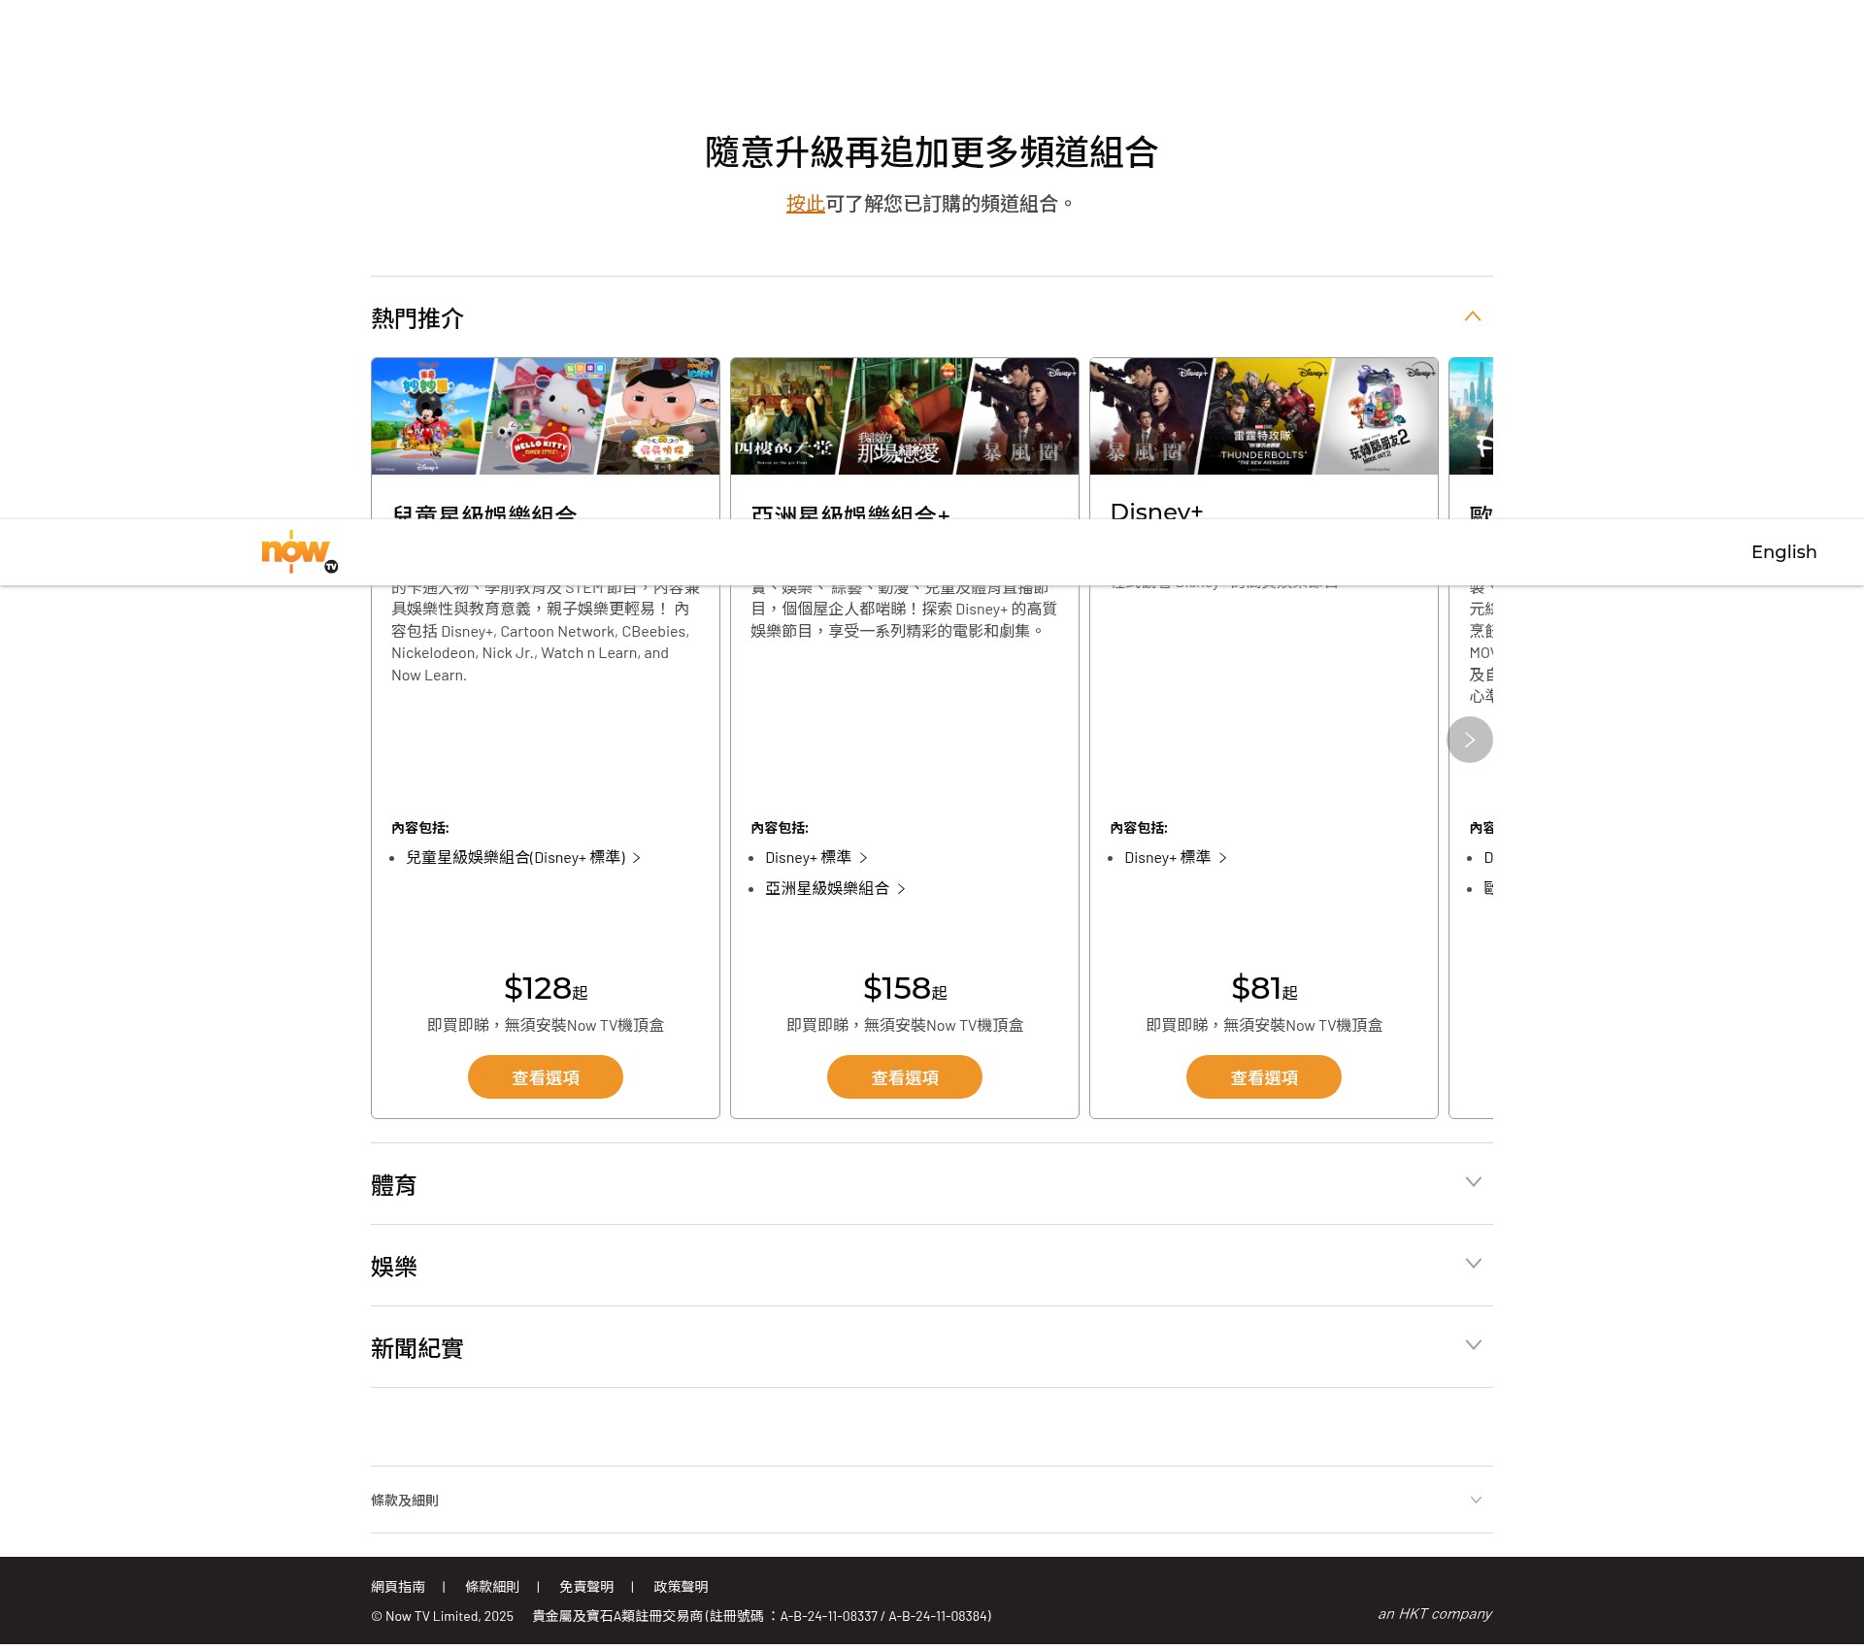This screenshot has width=1864, height=1650.
Task: Click the Disney+ card title
Action: tap(1156, 511)
